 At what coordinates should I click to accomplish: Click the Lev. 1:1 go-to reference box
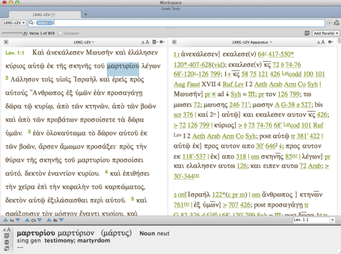tap(311, 220)
